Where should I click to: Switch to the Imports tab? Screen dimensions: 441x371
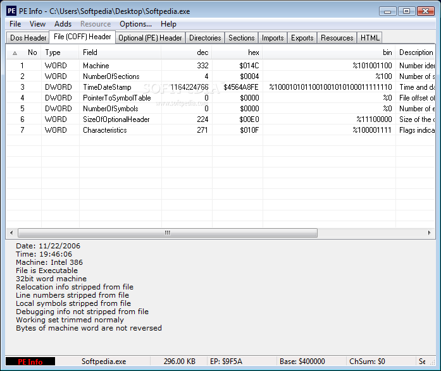point(273,38)
